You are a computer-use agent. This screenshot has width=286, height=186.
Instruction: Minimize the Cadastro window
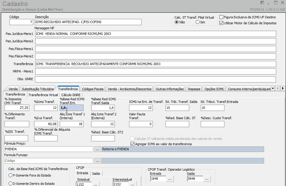click(x=269, y=3)
